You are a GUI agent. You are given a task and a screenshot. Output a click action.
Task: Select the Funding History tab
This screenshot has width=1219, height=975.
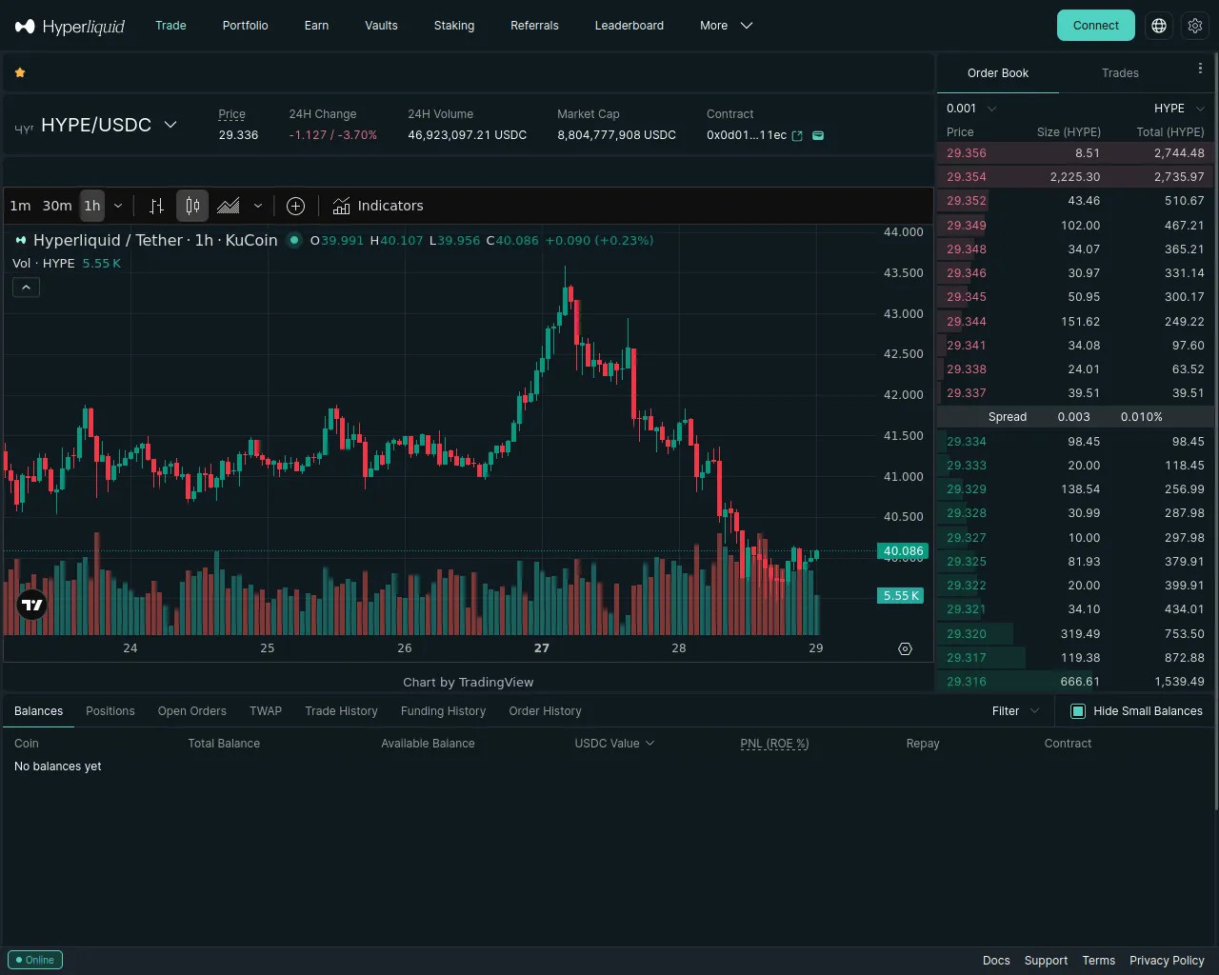[x=443, y=711]
